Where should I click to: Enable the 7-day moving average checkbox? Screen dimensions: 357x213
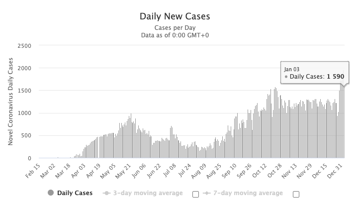click(296, 194)
